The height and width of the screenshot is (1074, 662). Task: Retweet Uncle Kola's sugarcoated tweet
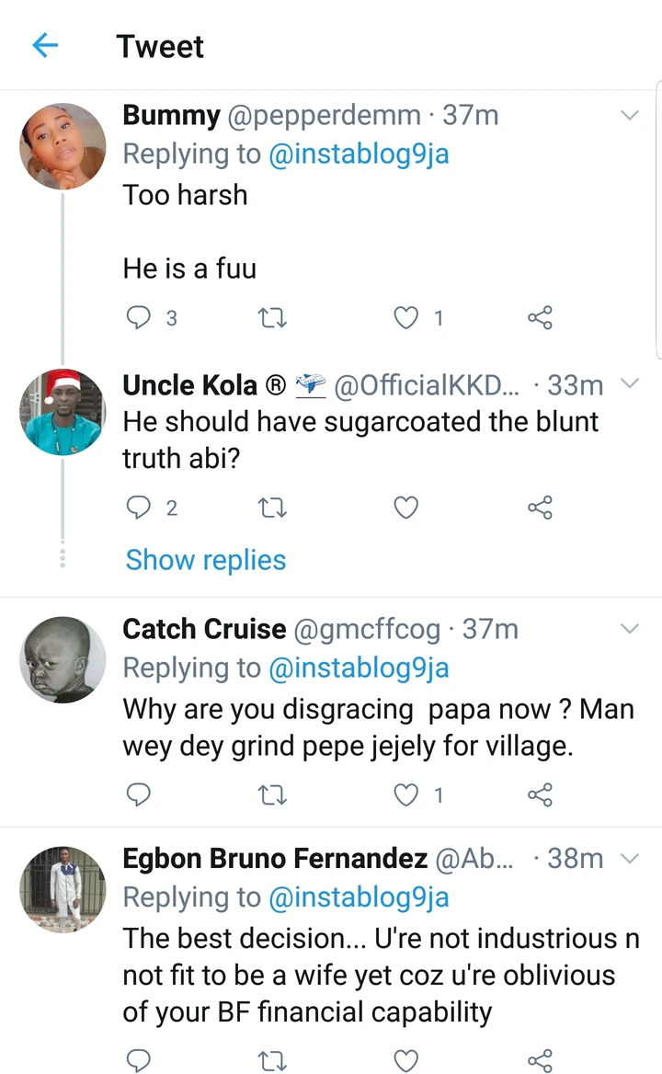pyautogui.click(x=272, y=508)
